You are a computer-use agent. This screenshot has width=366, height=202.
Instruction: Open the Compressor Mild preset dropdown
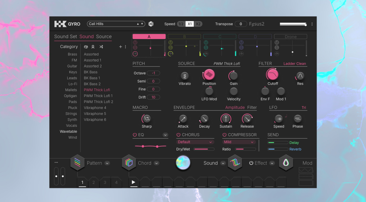[x=239, y=142]
